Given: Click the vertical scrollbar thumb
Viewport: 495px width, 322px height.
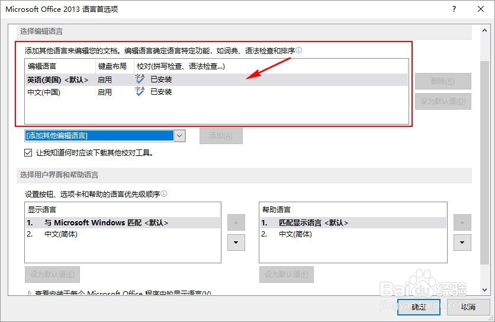Looking at the screenshot, I should point(484,162).
